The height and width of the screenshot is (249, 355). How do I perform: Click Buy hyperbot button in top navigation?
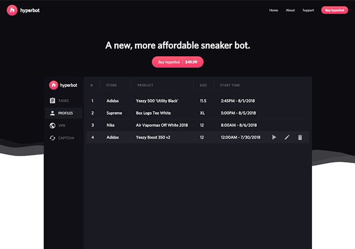(x=335, y=10)
